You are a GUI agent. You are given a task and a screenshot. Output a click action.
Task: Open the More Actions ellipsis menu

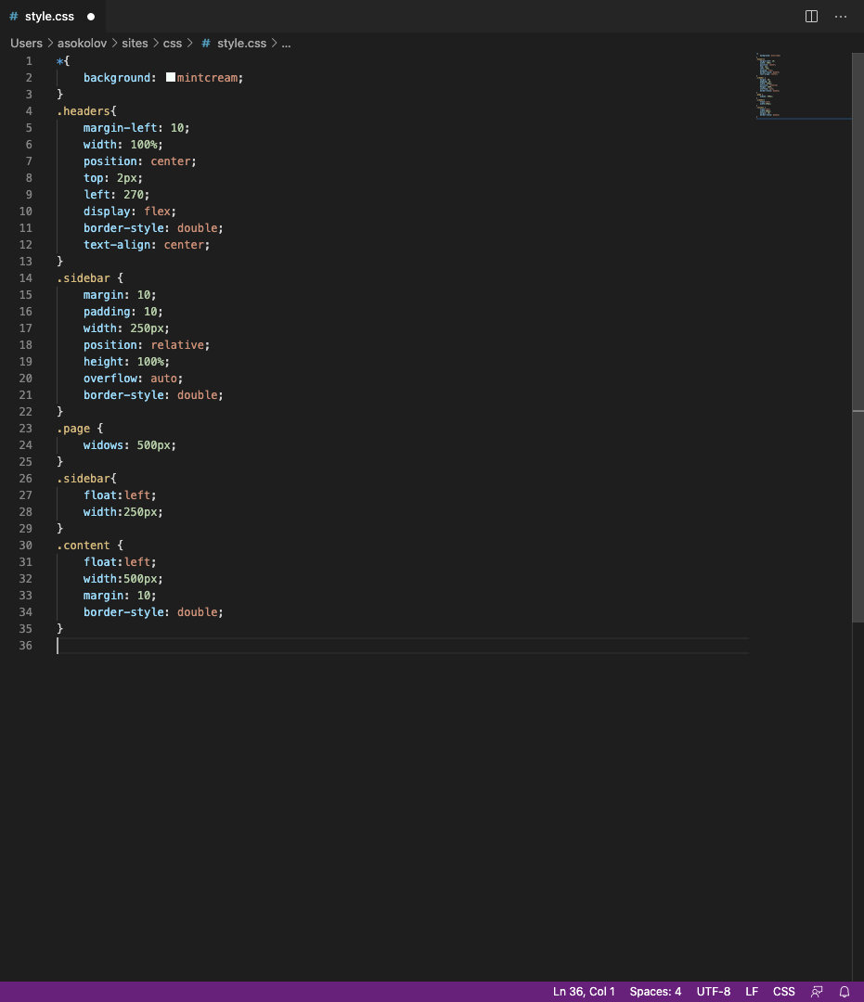(x=841, y=17)
